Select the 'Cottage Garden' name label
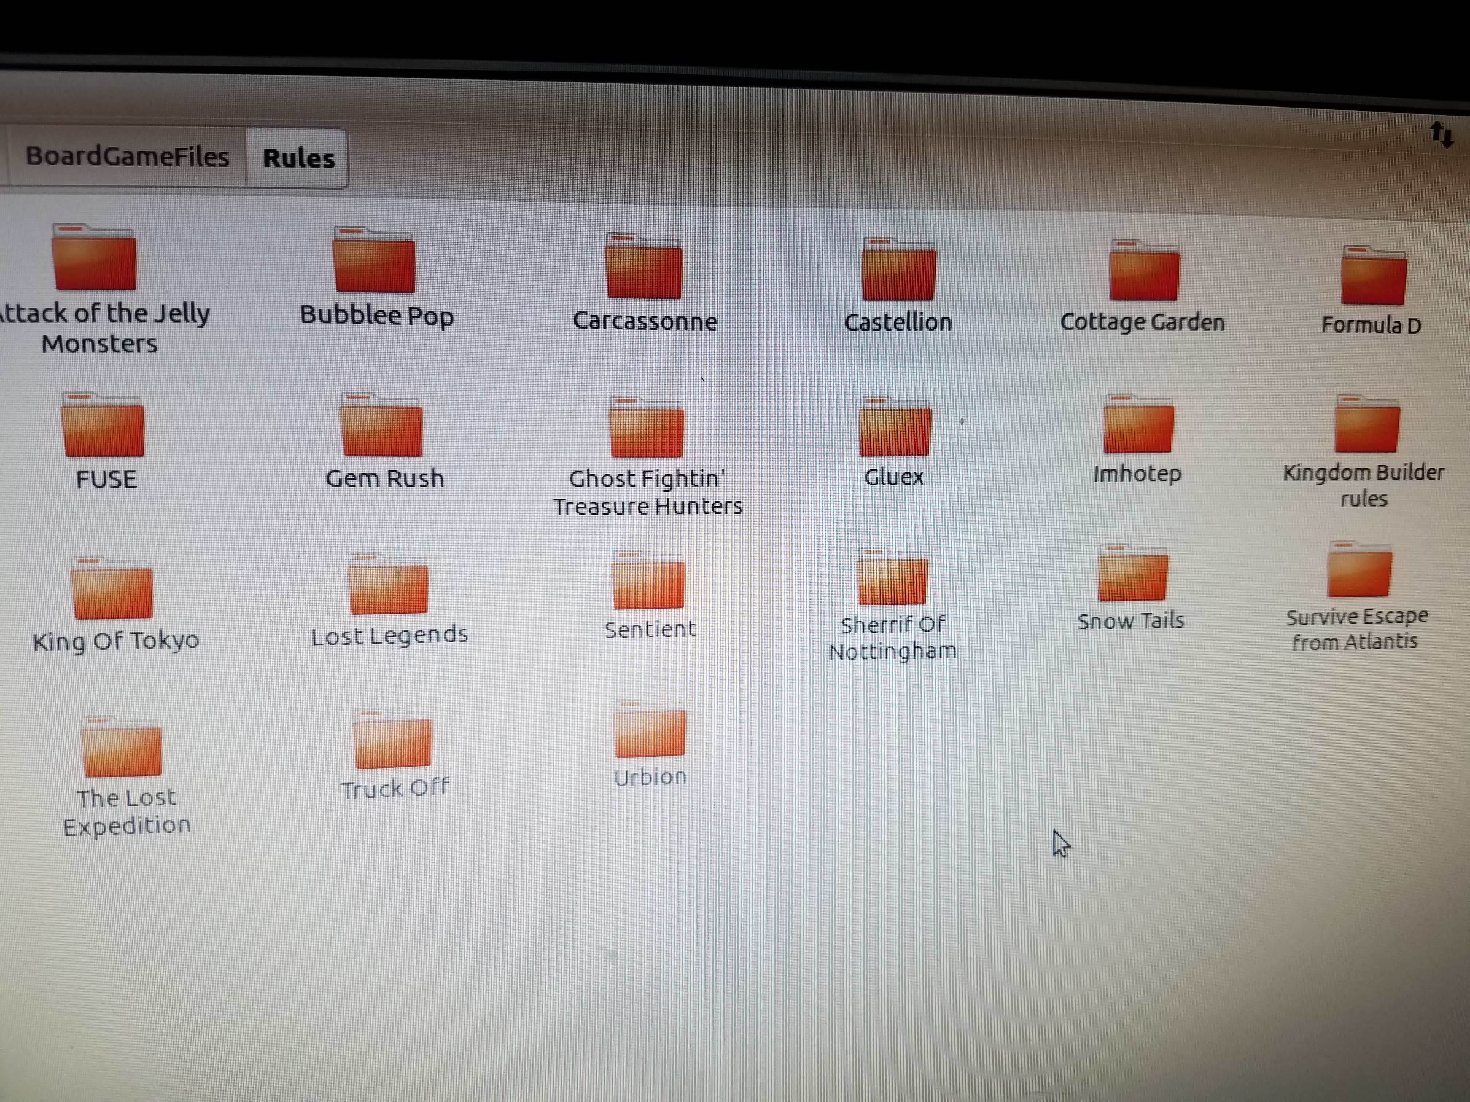 (x=1142, y=322)
